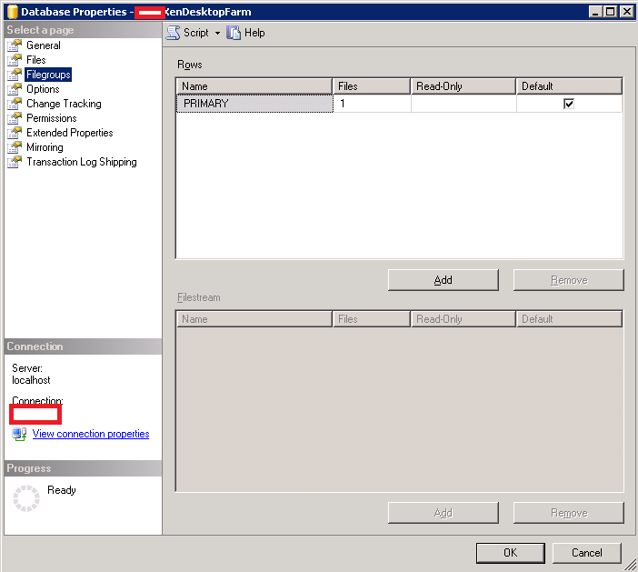Screen dimensions: 638x572
Task: Click the Read-Only column header in Rows grid
Action: click(x=464, y=86)
